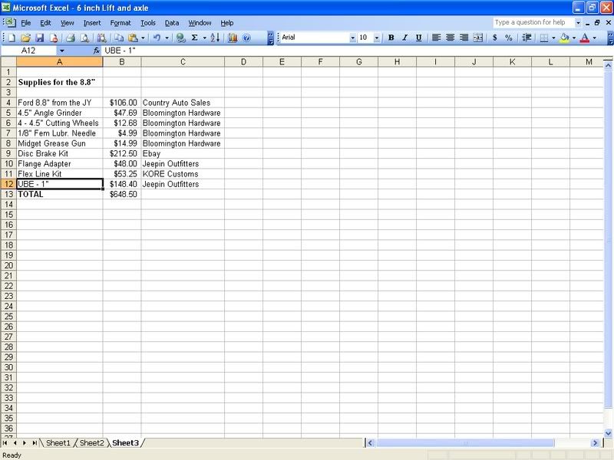Click Merge and Center icon

coord(478,38)
